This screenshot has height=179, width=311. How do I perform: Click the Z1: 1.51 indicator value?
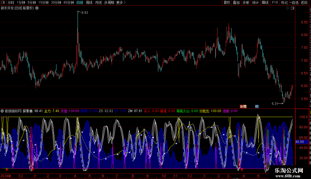(120, 111)
